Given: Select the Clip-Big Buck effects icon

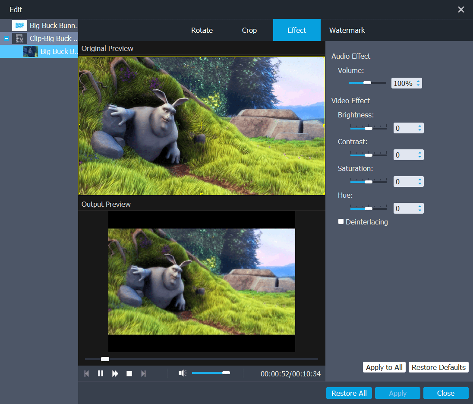Looking at the screenshot, I should coord(19,38).
